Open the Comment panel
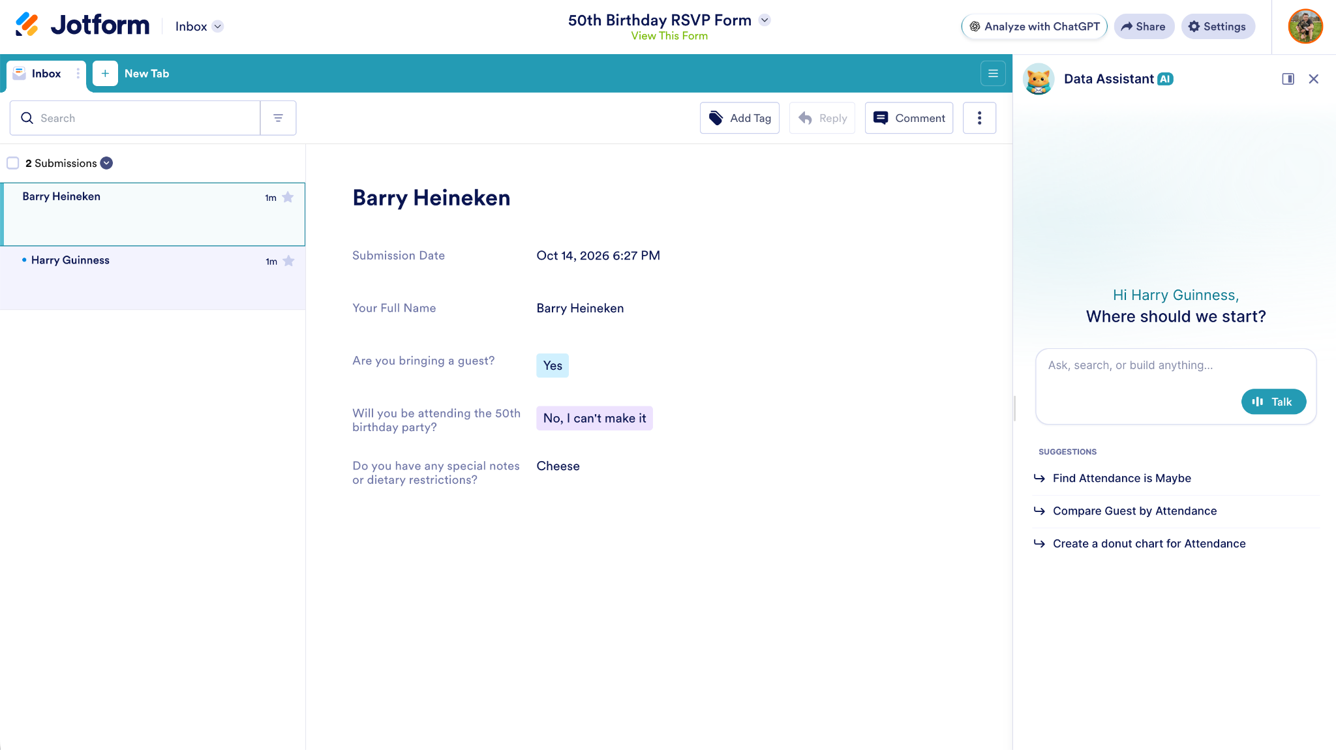Image resolution: width=1336 pixels, height=750 pixels. click(x=909, y=118)
